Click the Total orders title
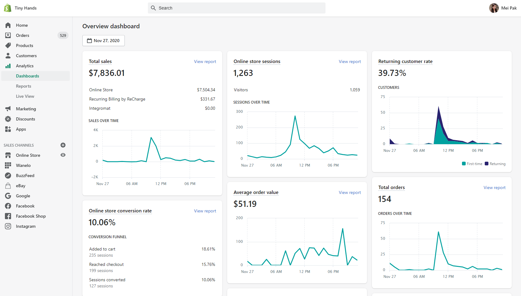521x296 pixels. (x=392, y=187)
